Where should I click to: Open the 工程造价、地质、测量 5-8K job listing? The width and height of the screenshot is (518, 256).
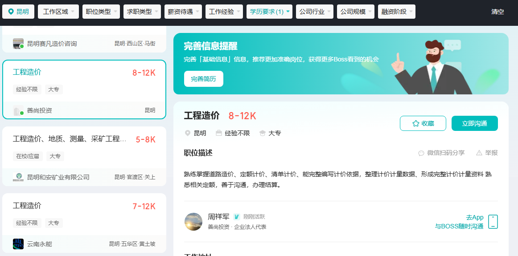(x=84, y=147)
